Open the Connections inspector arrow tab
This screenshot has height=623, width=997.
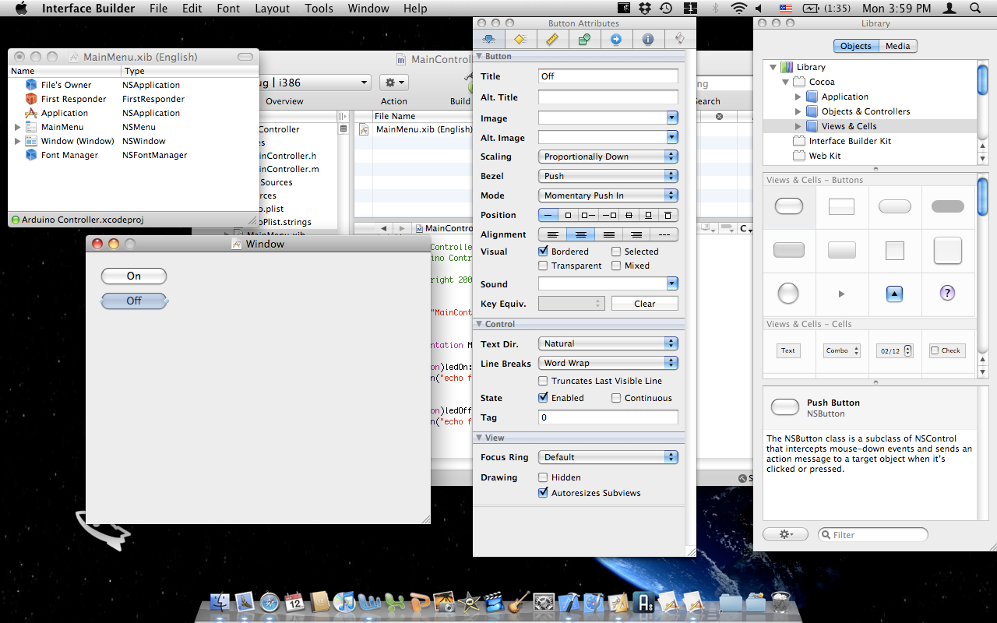tap(616, 39)
